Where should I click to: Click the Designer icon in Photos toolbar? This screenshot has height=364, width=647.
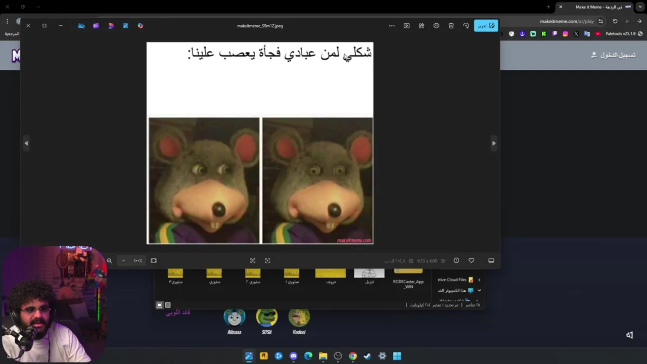[111, 26]
